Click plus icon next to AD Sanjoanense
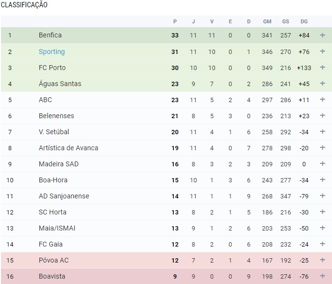 (x=322, y=196)
